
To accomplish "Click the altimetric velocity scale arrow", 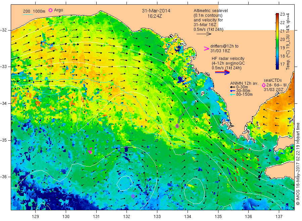I will pyautogui.click(x=204, y=34).
